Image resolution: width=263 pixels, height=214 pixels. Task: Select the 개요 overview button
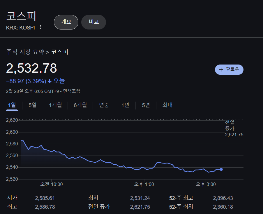(66, 22)
